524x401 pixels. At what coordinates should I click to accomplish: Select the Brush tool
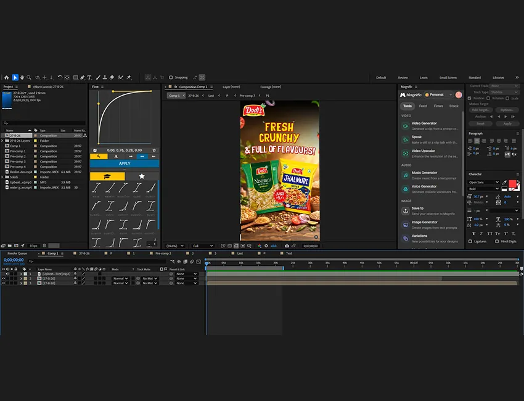98,78
